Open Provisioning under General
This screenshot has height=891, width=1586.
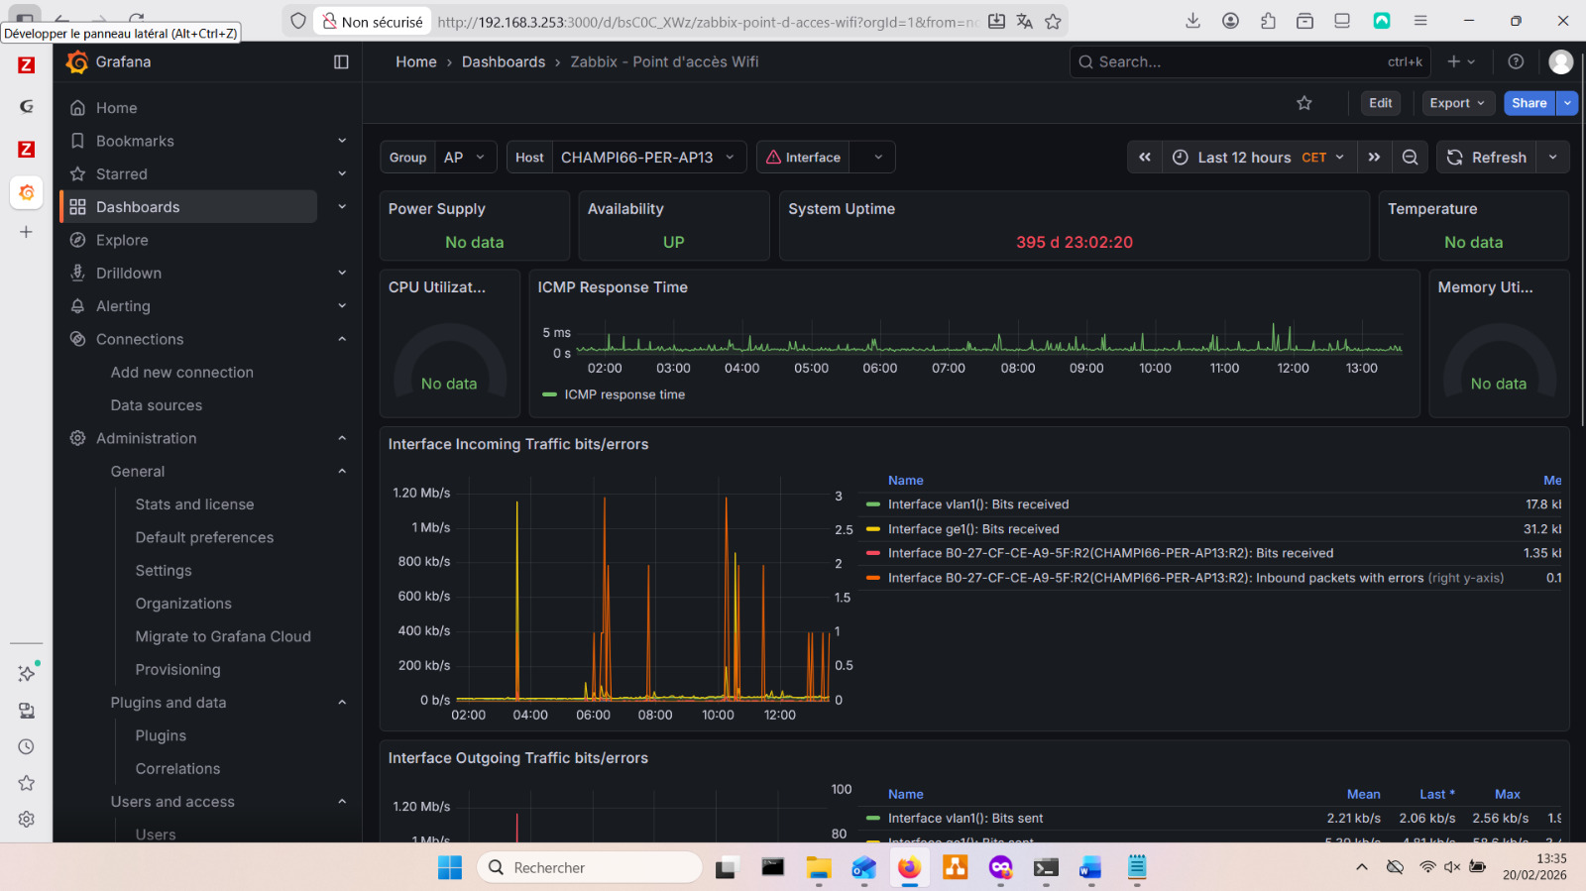178,670
